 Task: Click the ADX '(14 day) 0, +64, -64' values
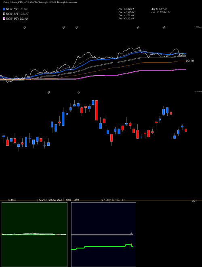[113, 199]
